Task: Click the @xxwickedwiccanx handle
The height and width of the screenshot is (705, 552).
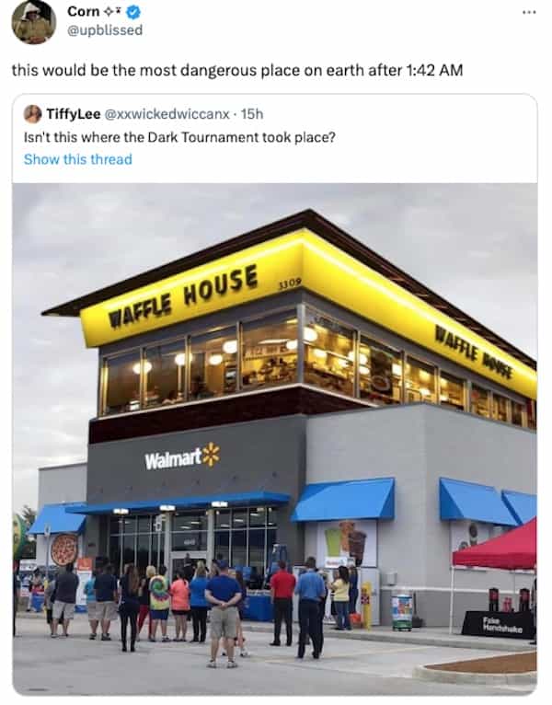Action: click(167, 114)
